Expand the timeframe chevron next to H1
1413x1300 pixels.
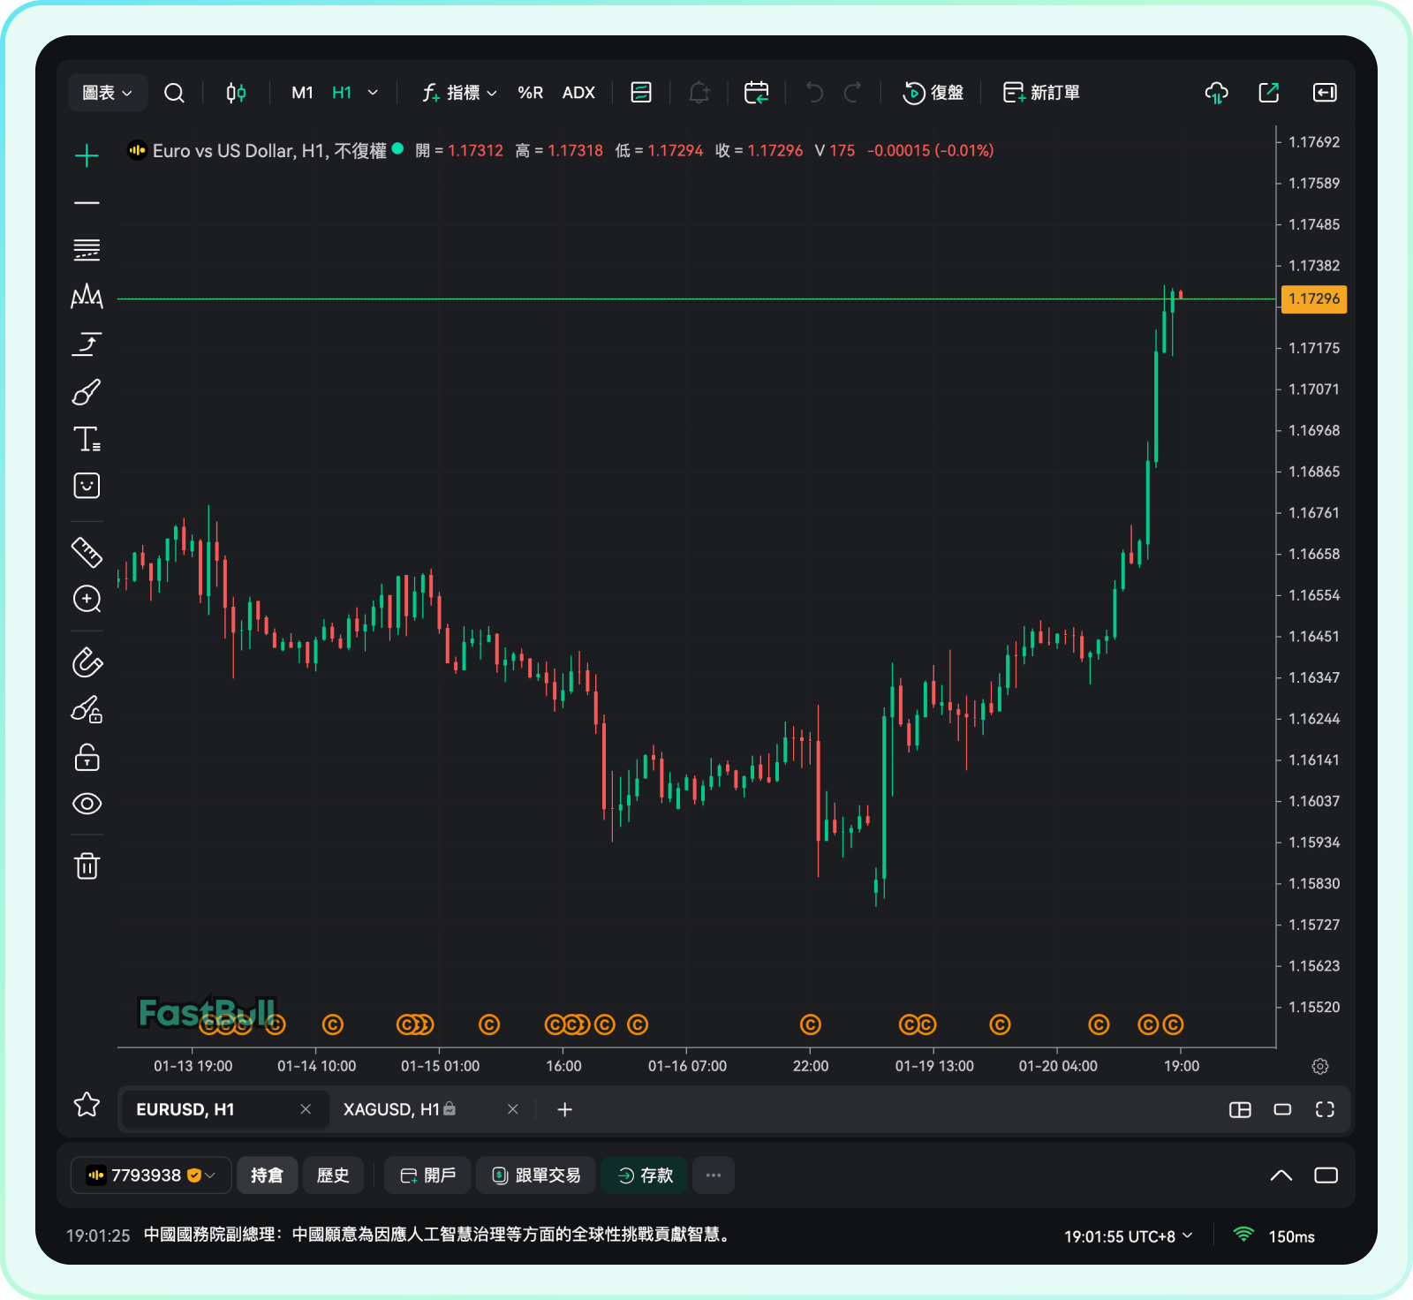373,93
